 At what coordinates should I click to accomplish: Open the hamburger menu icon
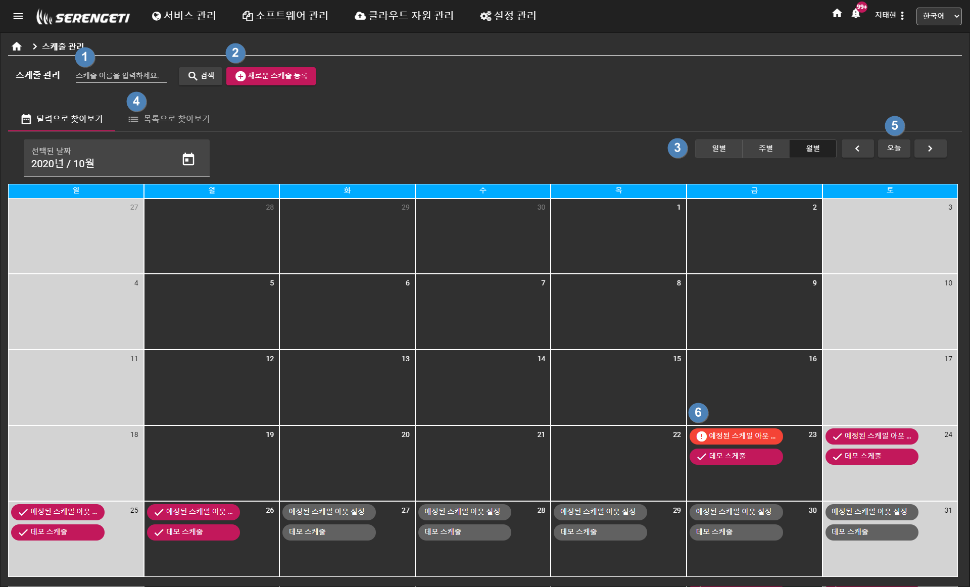pos(18,16)
